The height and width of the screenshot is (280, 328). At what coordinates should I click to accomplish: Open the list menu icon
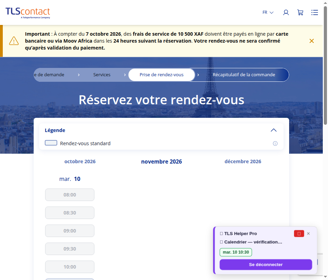pyautogui.click(x=314, y=12)
